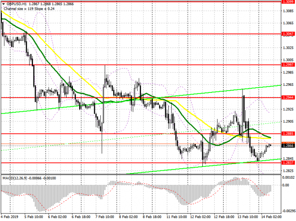Viewport: 296px width, 221px height.
Task: Click the 'Channel size = 119 Slope = 0.24' label
Action: point(29,9)
